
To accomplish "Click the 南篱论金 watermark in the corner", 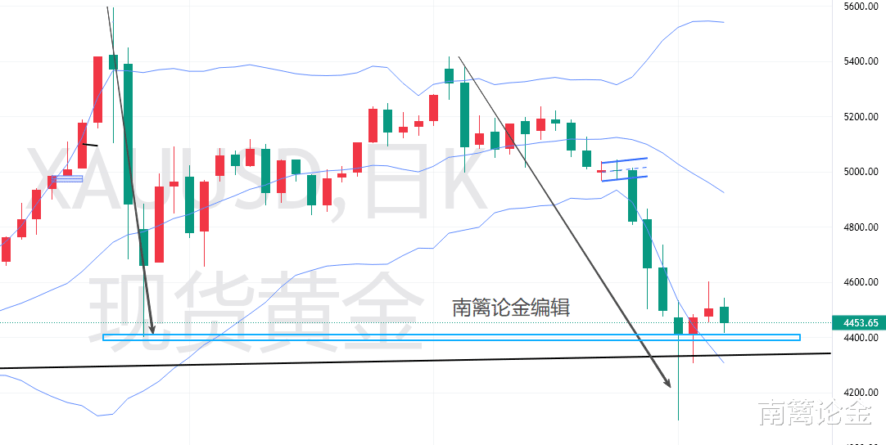I will (x=814, y=415).
